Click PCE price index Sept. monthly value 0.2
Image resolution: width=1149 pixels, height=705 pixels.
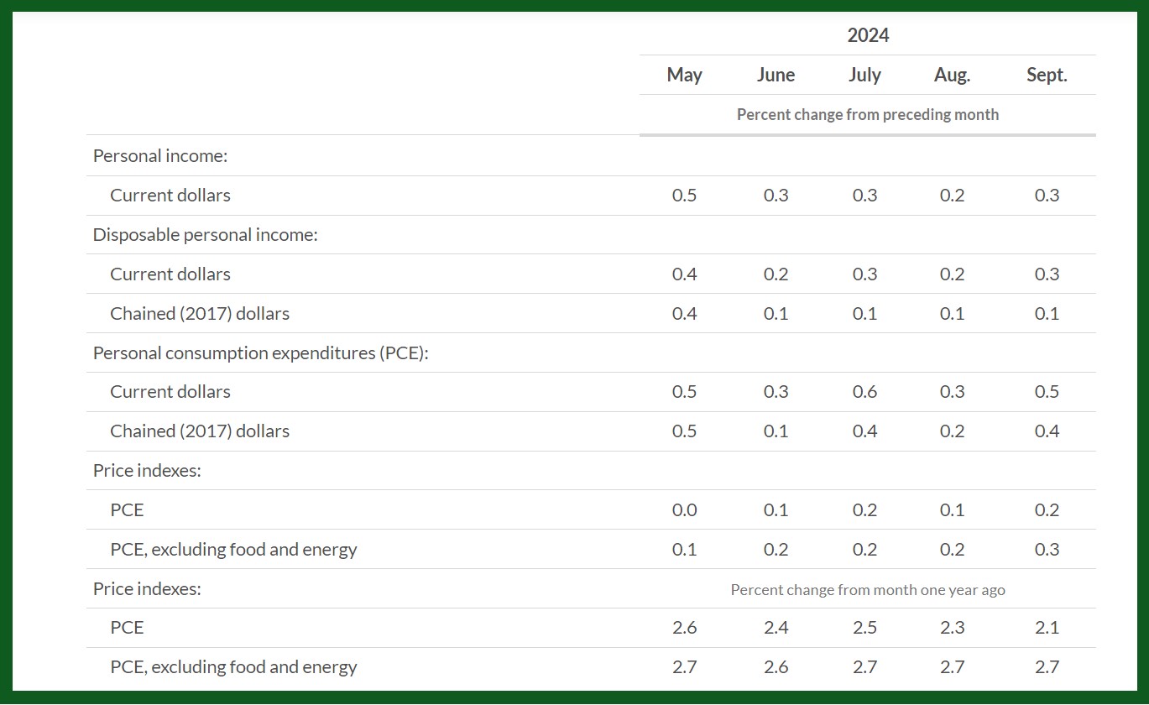[x=1047, y=509]
